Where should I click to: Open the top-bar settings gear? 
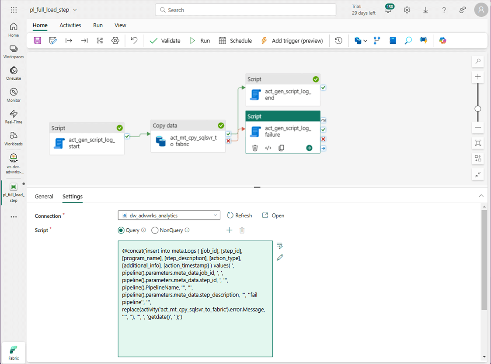point(407,10)
